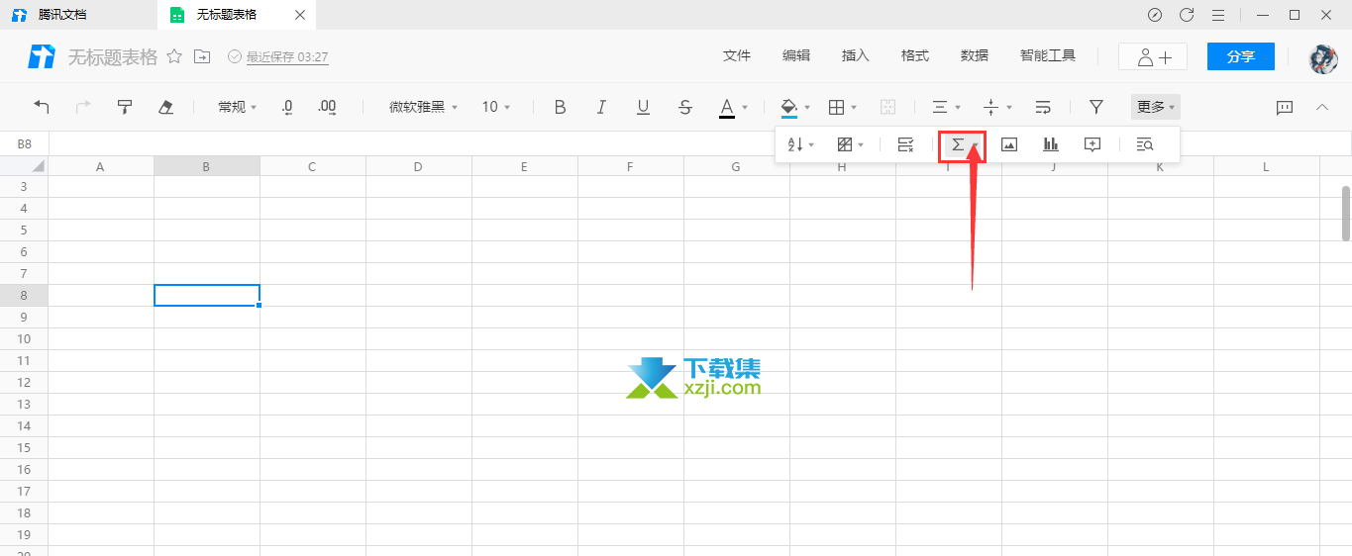Open the sort A-Z tool
This screenshot has width=1352, height=556.
click(x=800, y=144)
